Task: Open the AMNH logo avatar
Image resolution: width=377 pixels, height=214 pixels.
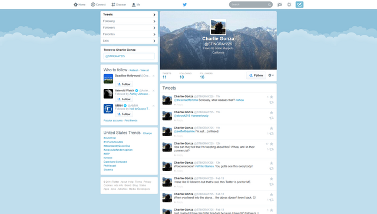Action: [108, 109]
